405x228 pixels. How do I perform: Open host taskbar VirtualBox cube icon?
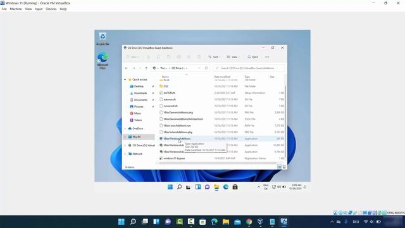(260, 222)
